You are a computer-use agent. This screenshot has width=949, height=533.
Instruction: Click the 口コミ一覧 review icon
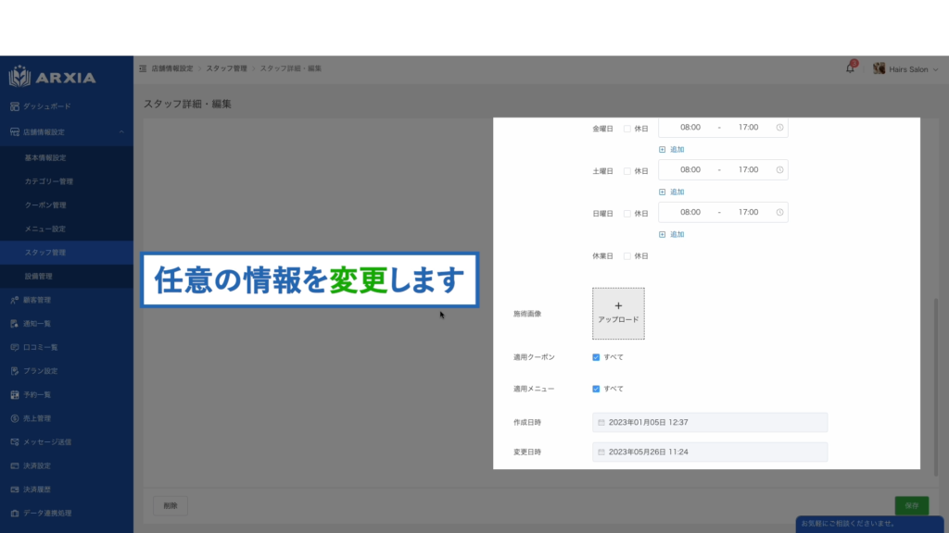tap(15, 348)
